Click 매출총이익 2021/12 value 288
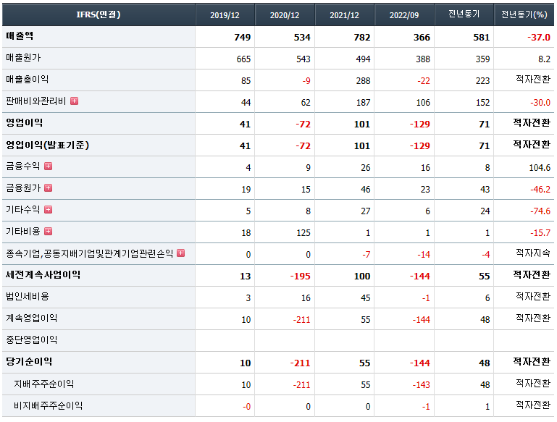This screenshot has height=422, width=557. [x=363, y=81]
